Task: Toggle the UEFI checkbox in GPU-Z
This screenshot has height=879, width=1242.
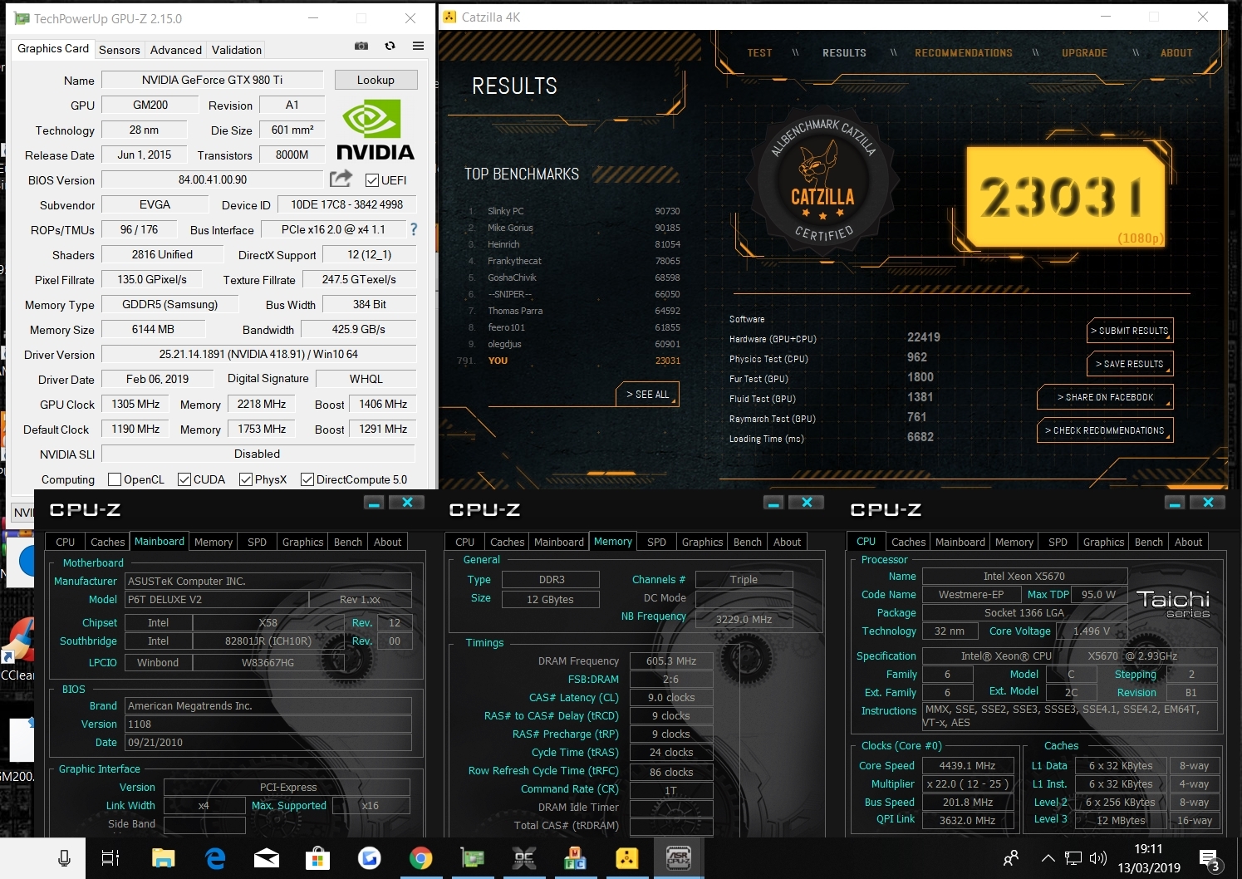Action: pyautogui.click(x=372, y=180)
